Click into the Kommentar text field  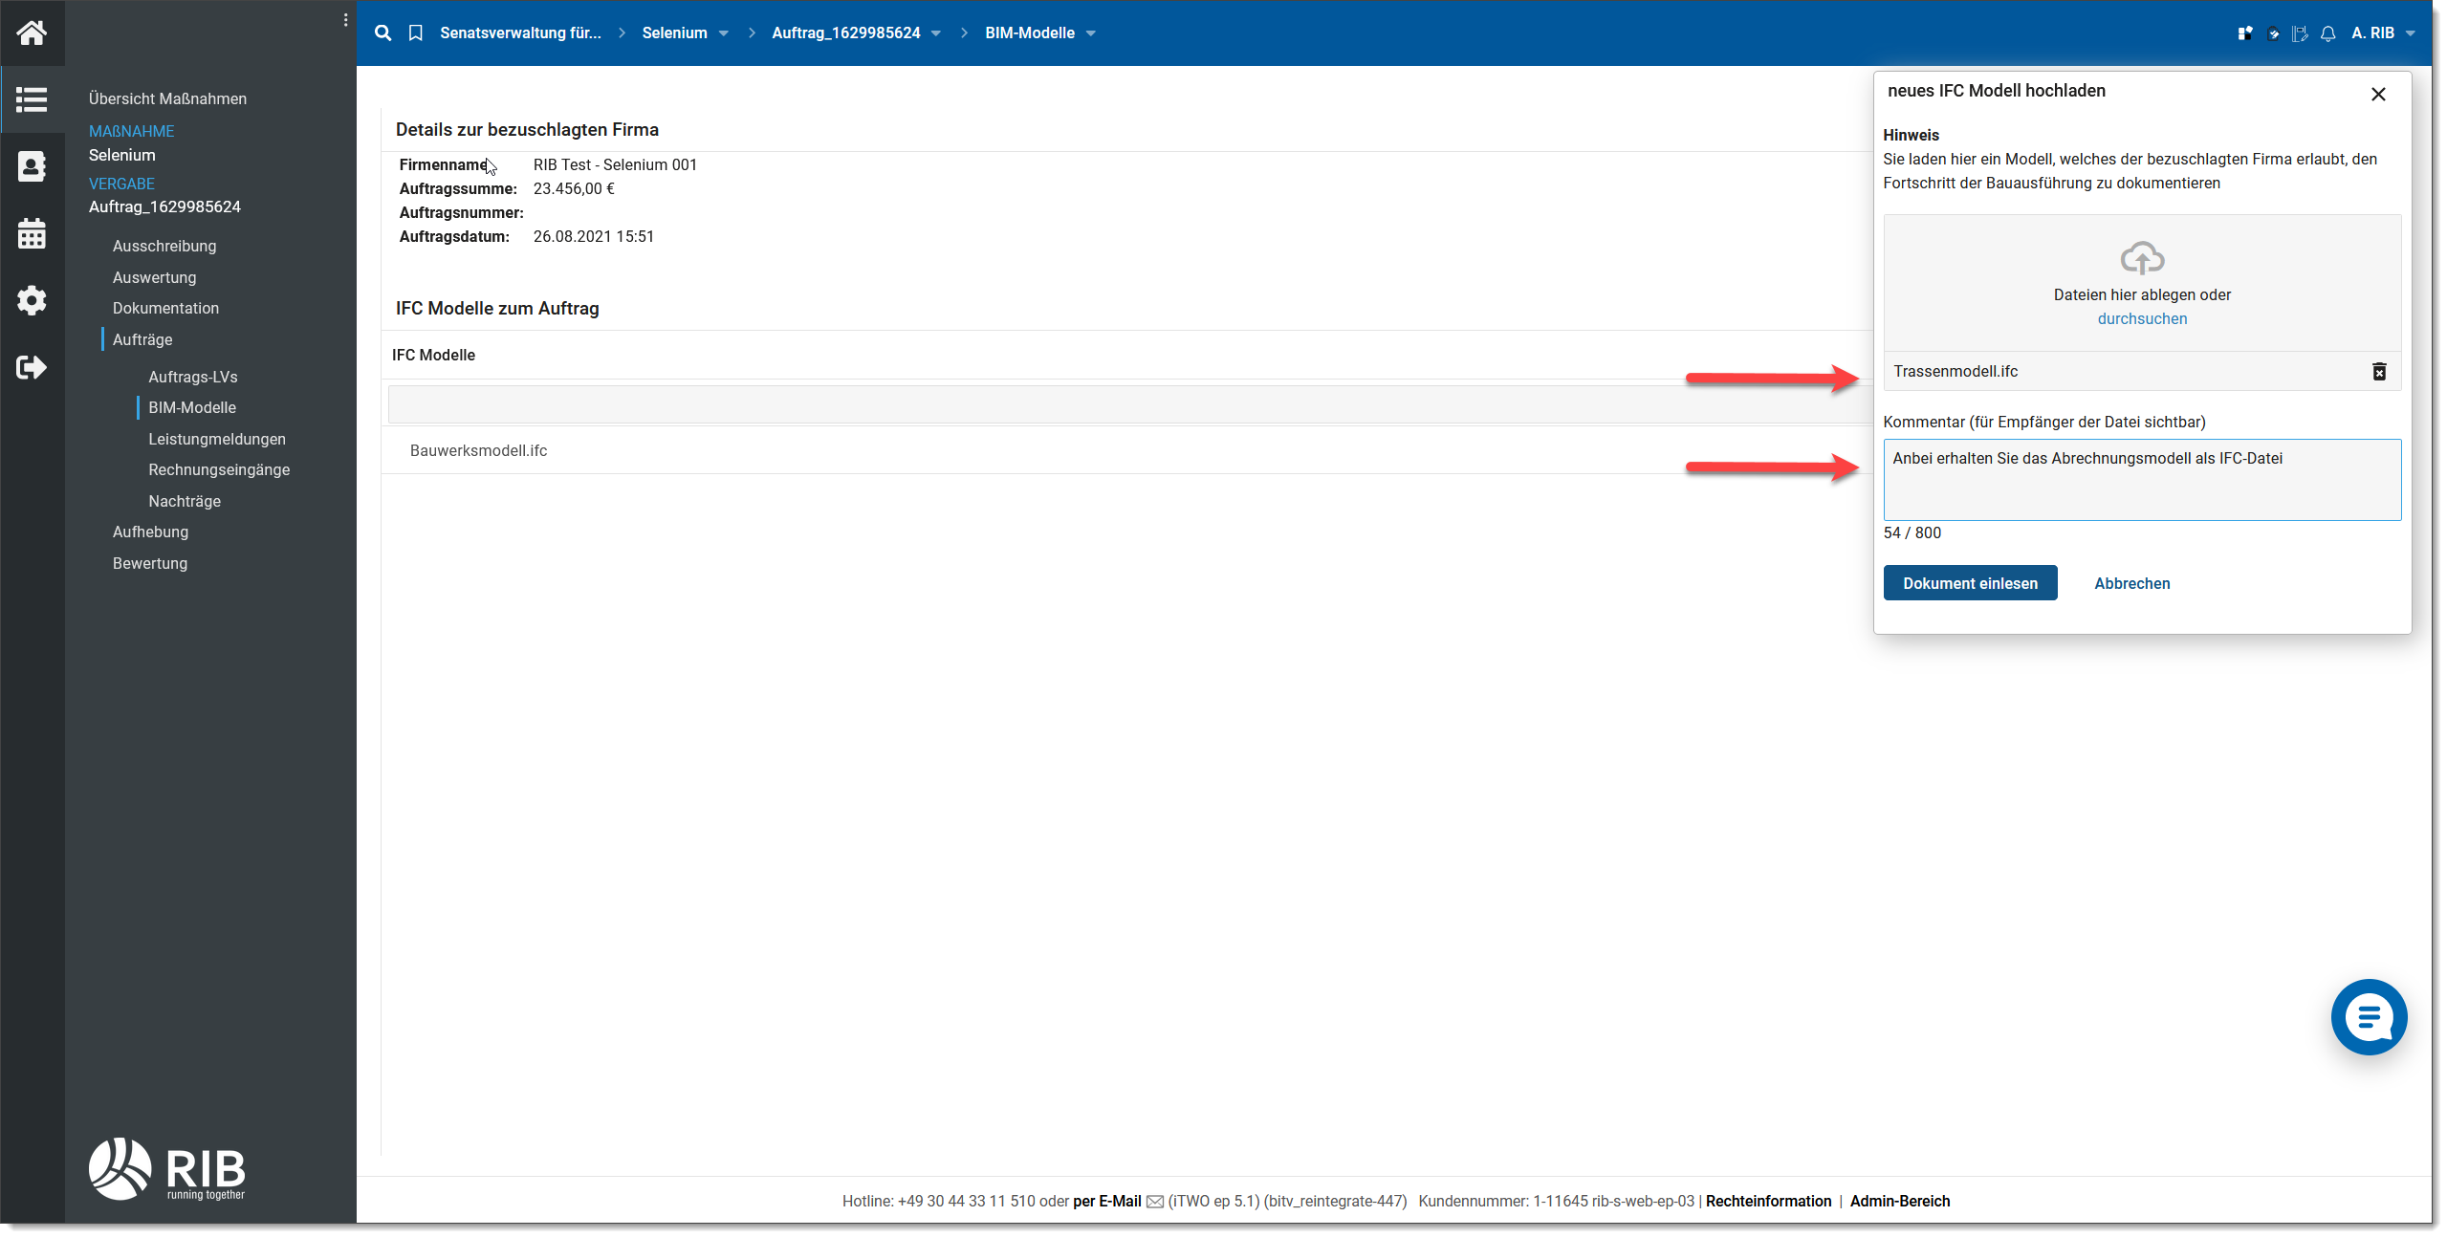coord(2141,480)
